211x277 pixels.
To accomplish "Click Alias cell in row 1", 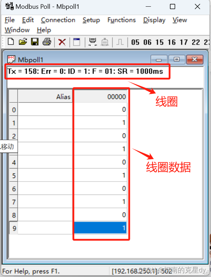I will coord(45,123).
